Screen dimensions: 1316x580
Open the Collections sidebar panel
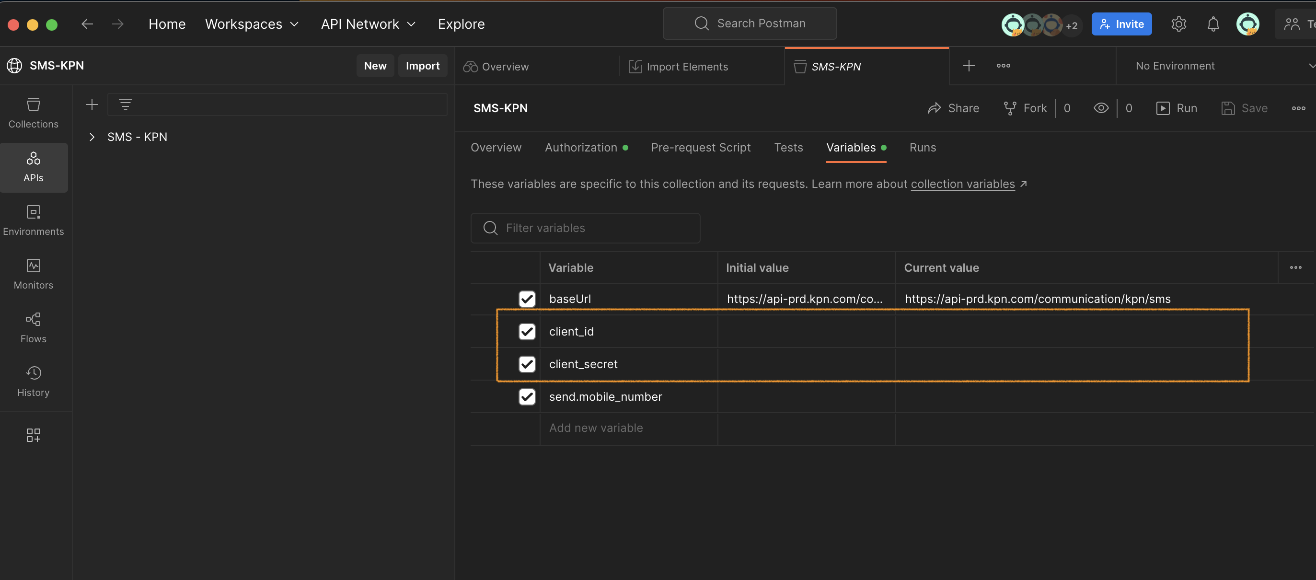(33, 113)
